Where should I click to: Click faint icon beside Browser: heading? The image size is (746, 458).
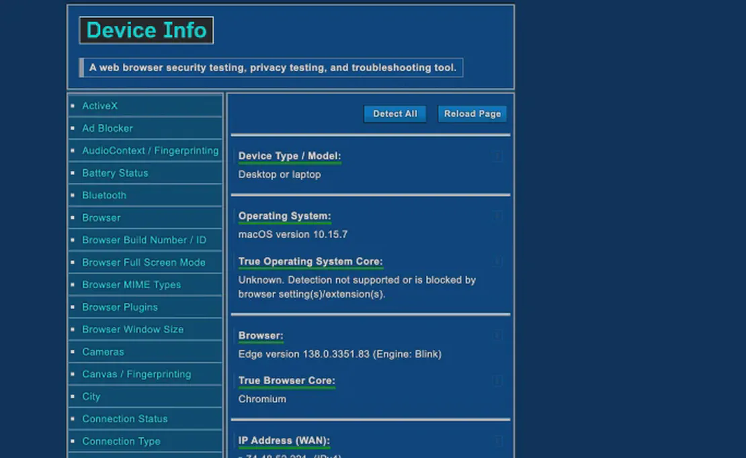coord(497,336)
